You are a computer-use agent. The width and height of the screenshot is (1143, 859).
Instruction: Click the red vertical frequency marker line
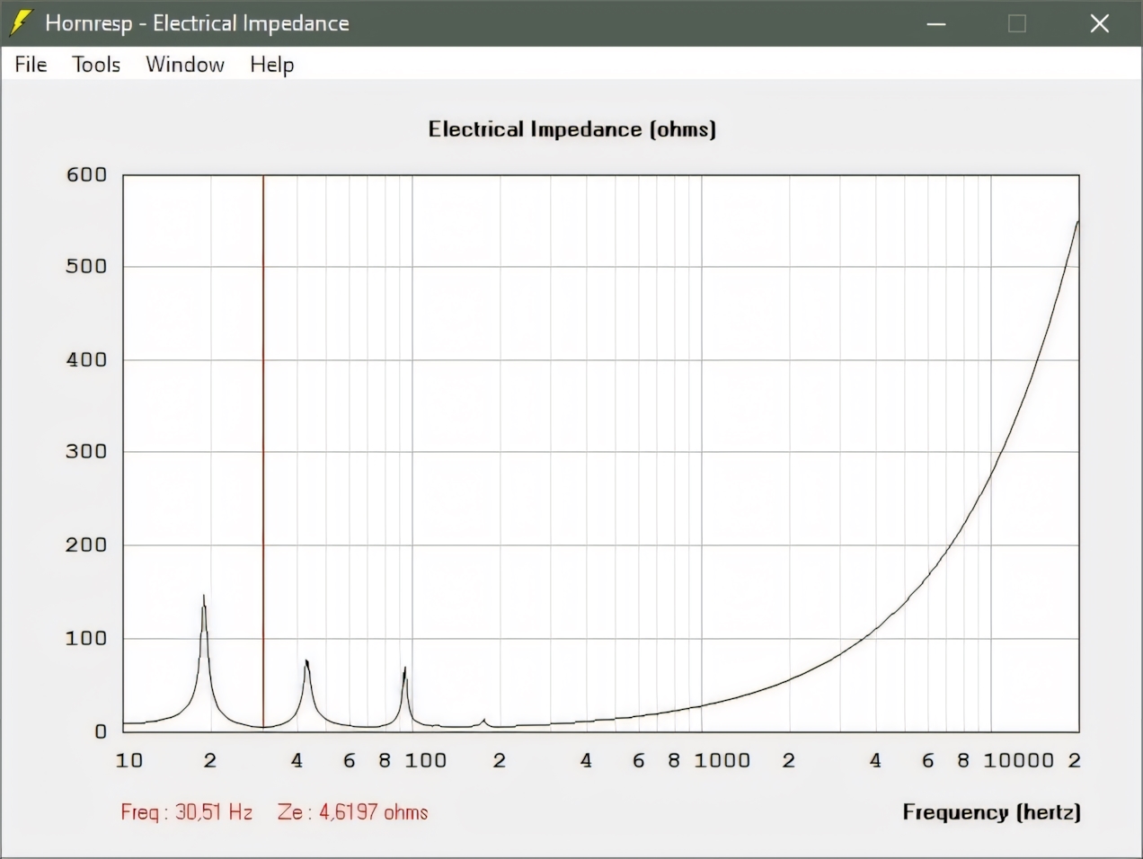(263, 449)
